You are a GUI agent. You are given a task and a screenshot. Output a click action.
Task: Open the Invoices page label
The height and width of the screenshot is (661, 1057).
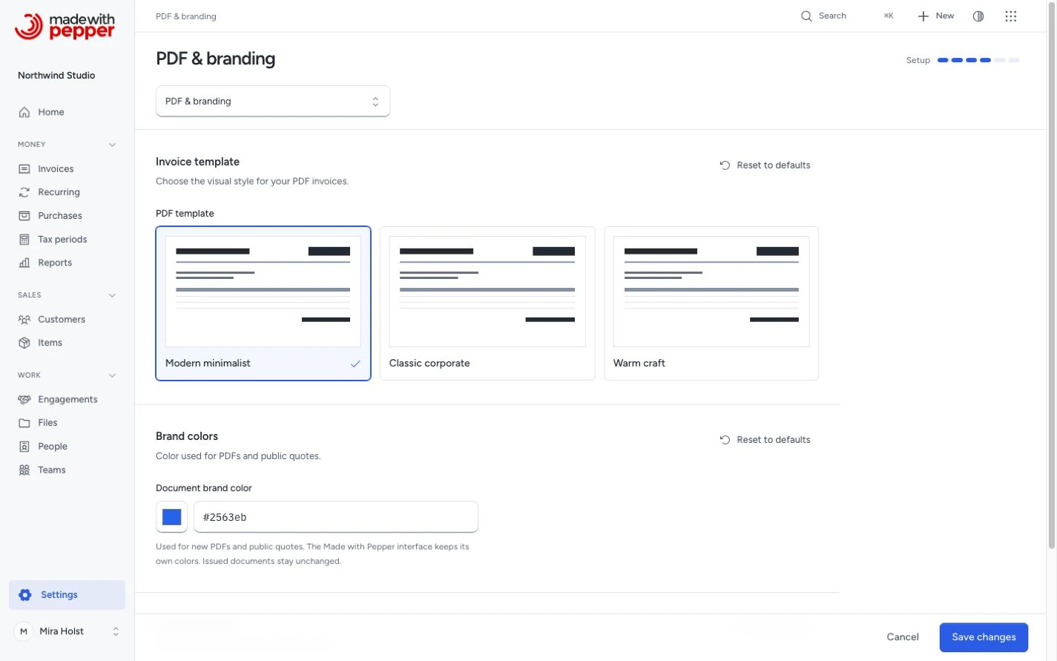click(x=56, y=169)
